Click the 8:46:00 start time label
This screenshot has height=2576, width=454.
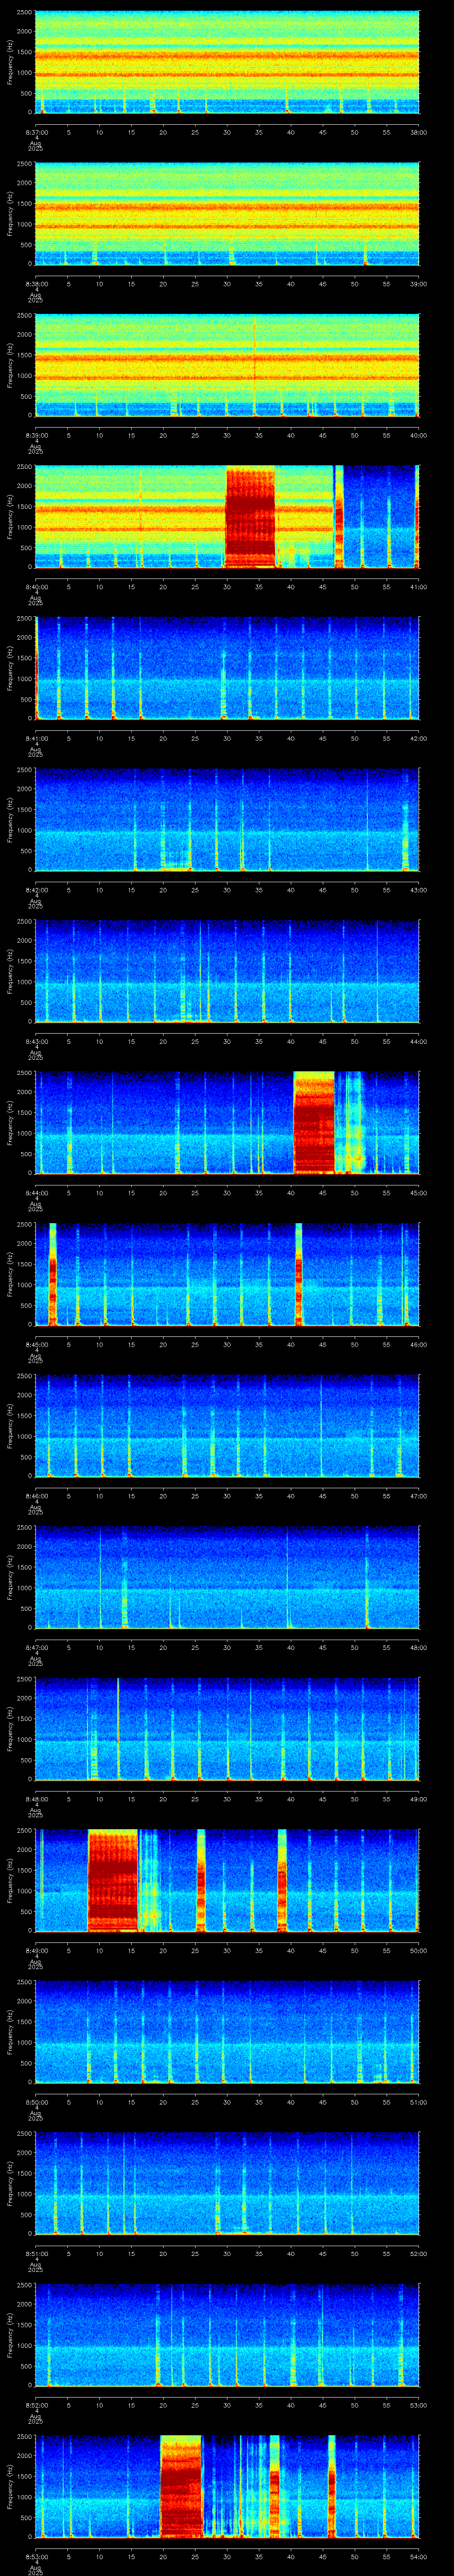[x=36, y=1497]
